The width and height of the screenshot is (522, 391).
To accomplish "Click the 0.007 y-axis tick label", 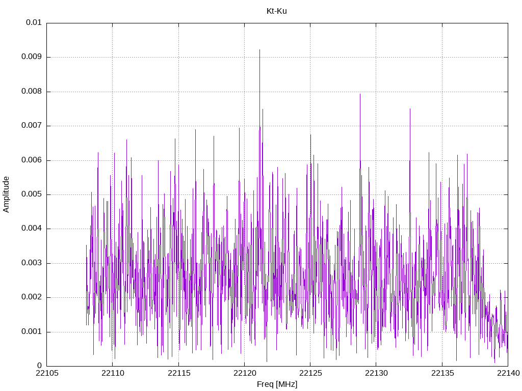I will tap(32, 126).
